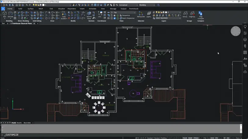This screenshot has height=139, width=248.
Task: Open the Structure tree side panel icon
Action: [245, 65]
